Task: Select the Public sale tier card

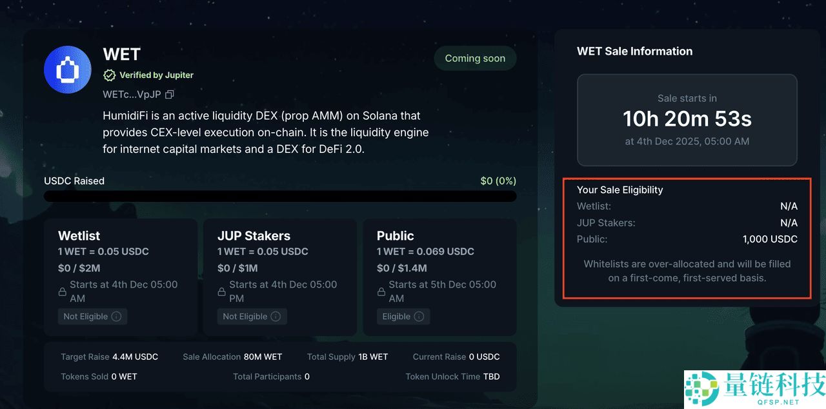Action: tap(439, 277)
